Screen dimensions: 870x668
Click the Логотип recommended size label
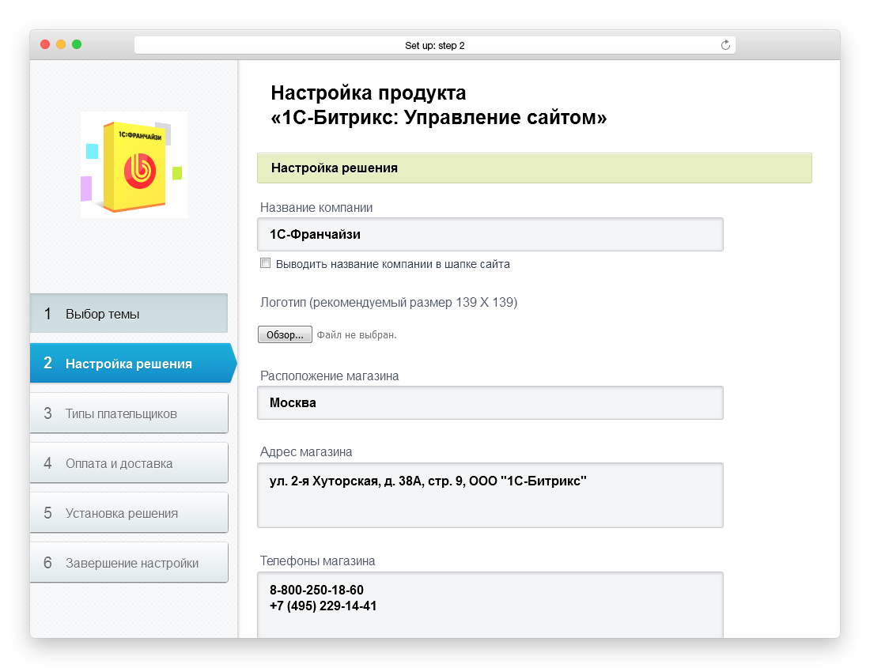point(388,302)
